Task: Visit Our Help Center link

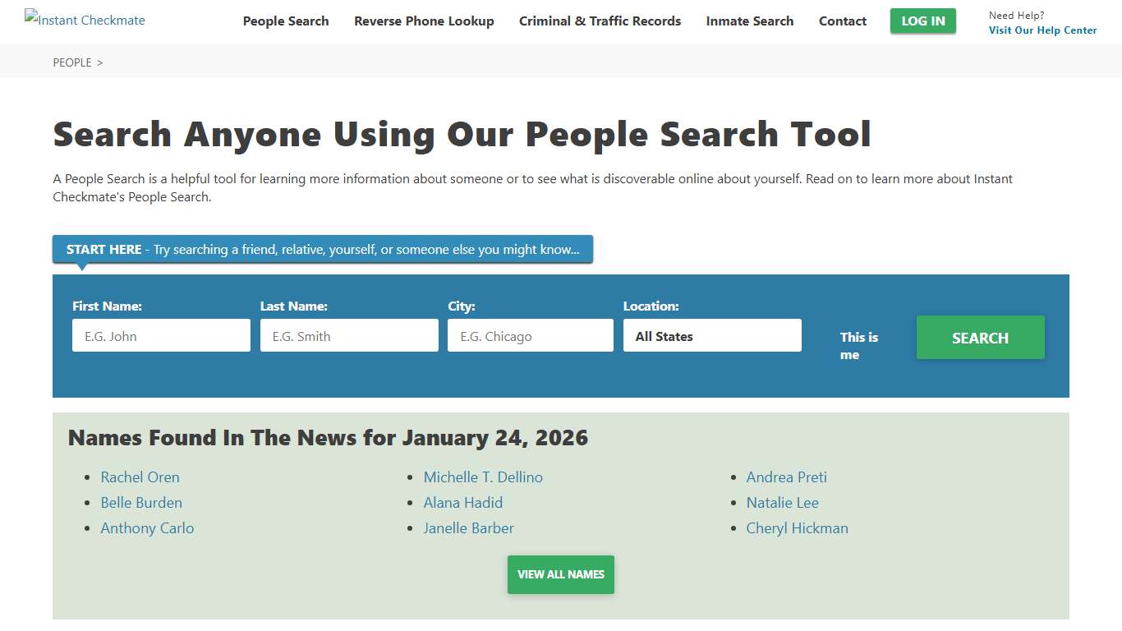Action: point(1042,30)
